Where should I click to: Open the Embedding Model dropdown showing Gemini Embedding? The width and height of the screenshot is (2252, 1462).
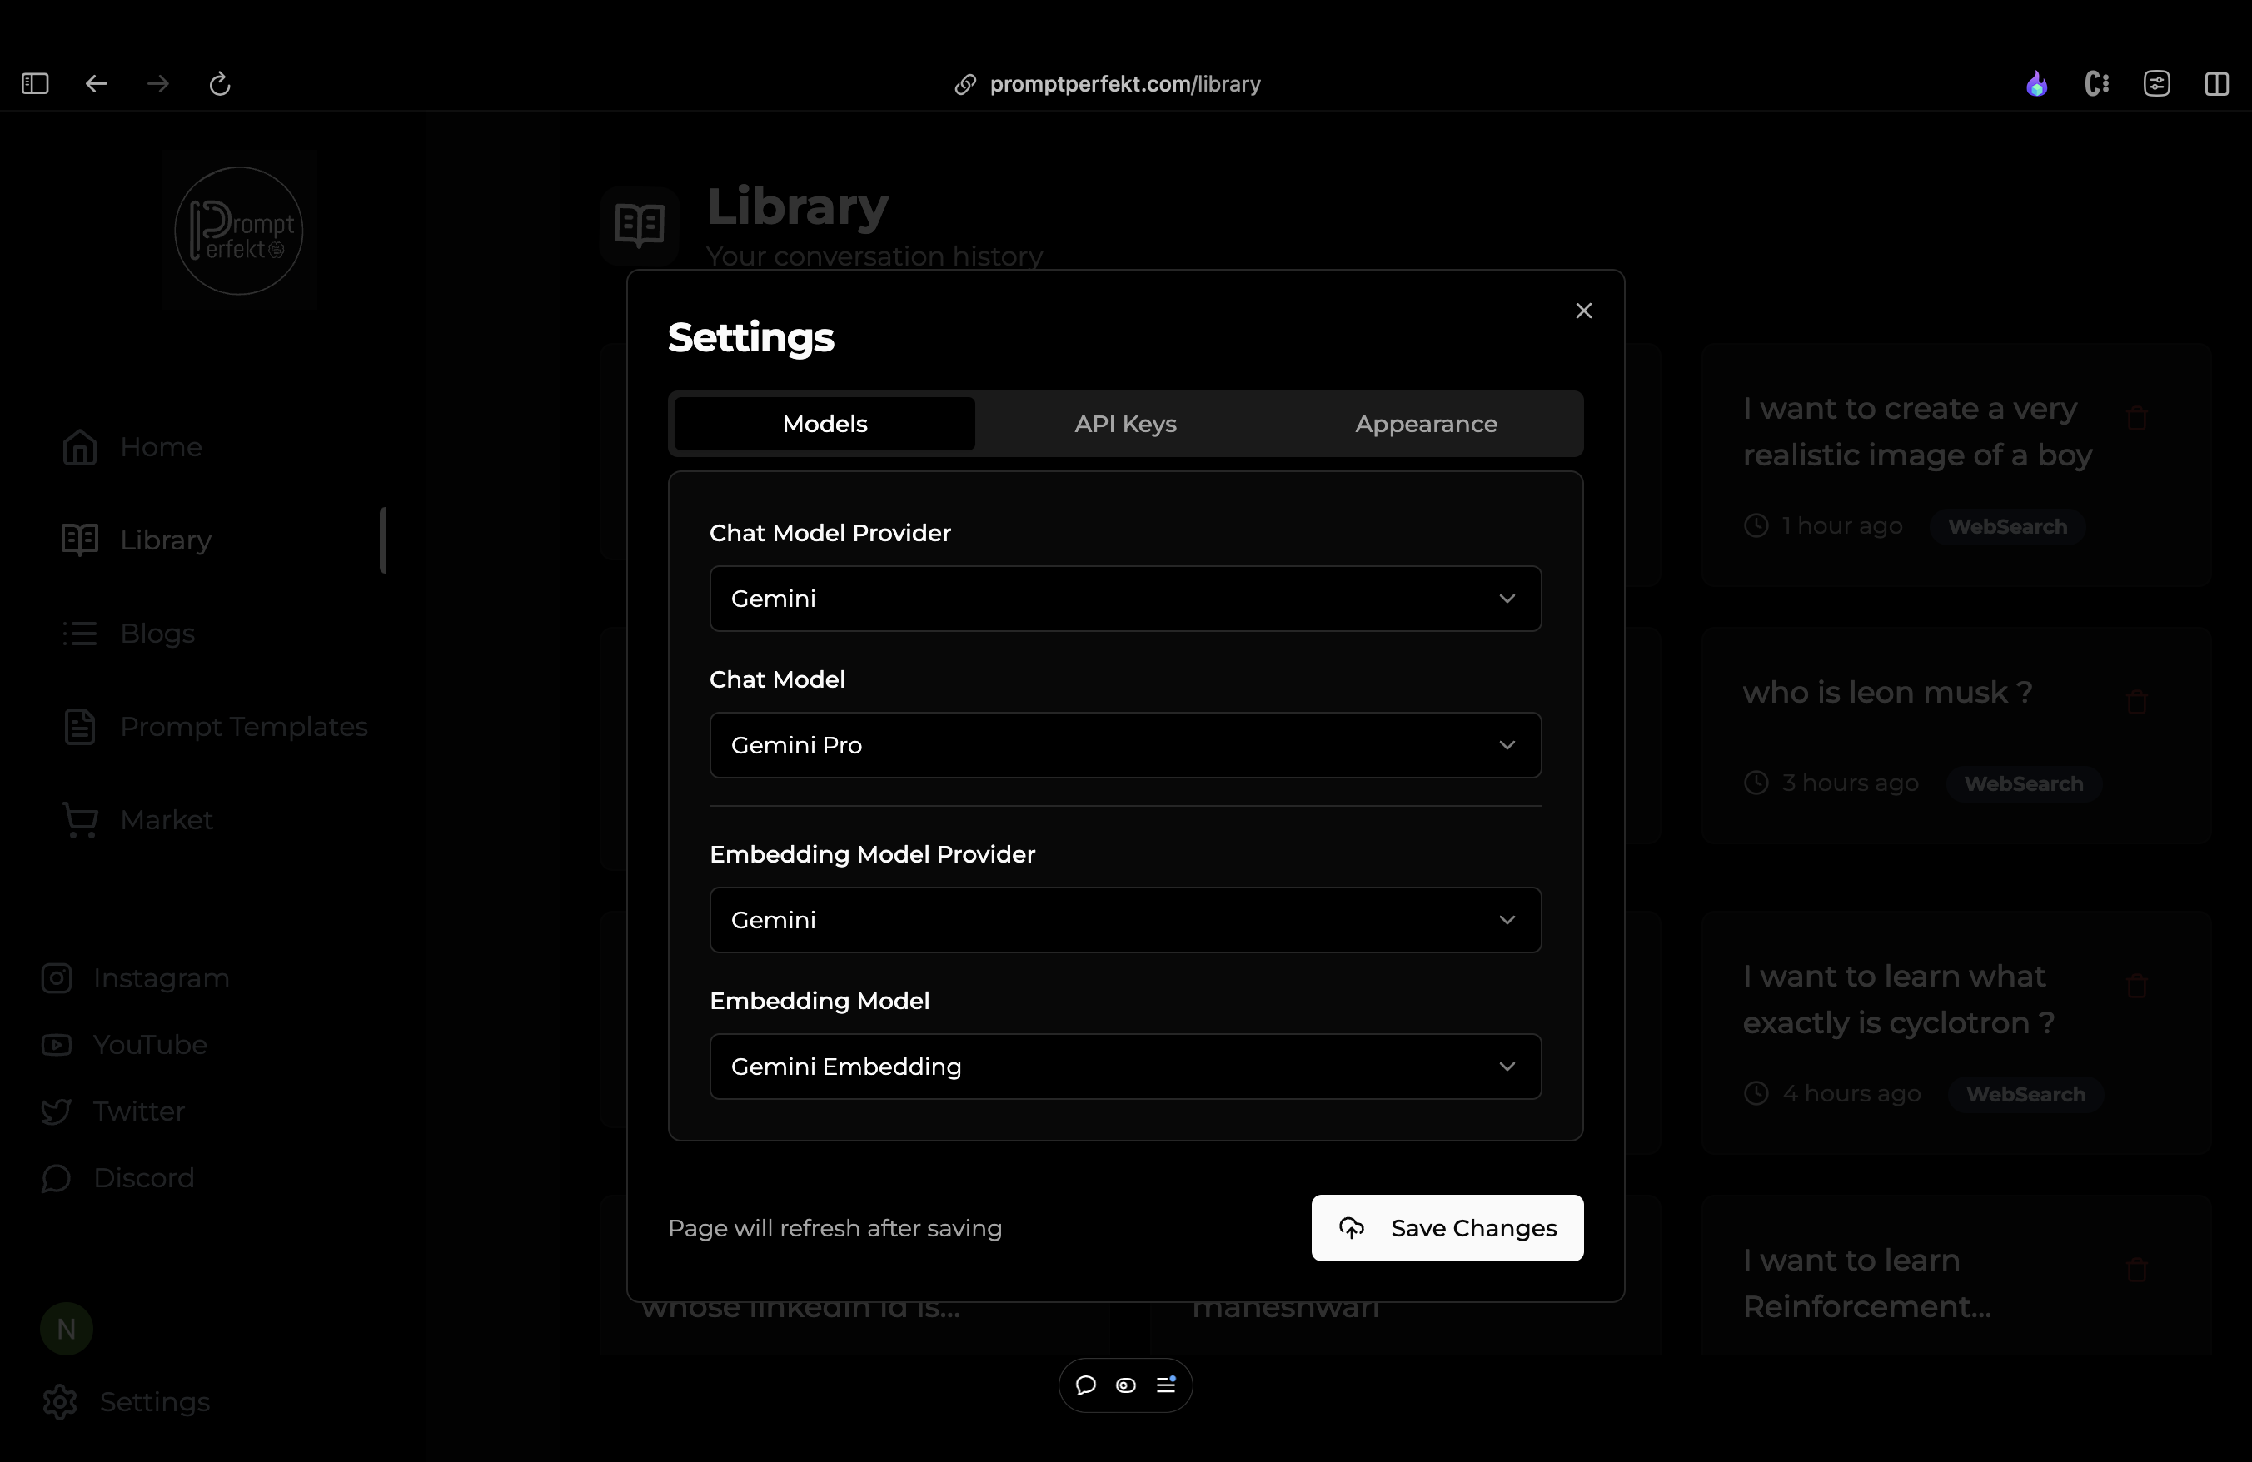pyautogui.click(x=1124, y=1066)
